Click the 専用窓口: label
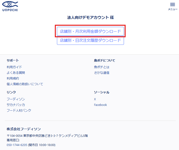179x150 pixels. pyautogui.click(x=13, y=140)
